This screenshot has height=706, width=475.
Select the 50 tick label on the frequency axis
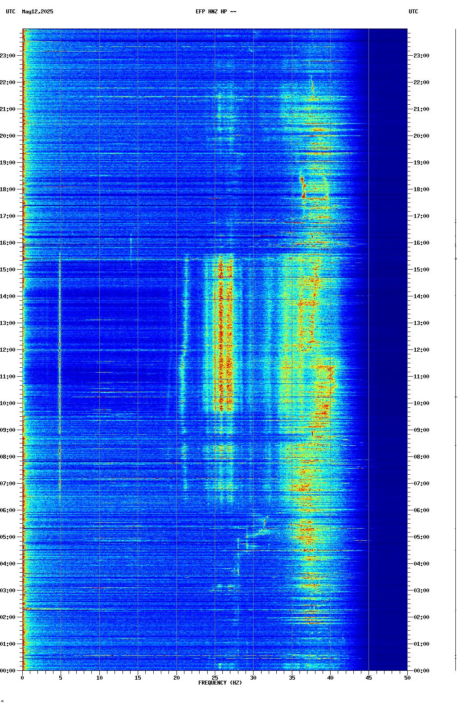pyautogui.click(x=407, y=678)
